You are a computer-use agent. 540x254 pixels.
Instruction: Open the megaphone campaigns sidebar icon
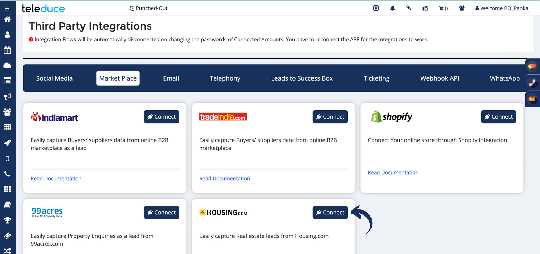point(7,96)
